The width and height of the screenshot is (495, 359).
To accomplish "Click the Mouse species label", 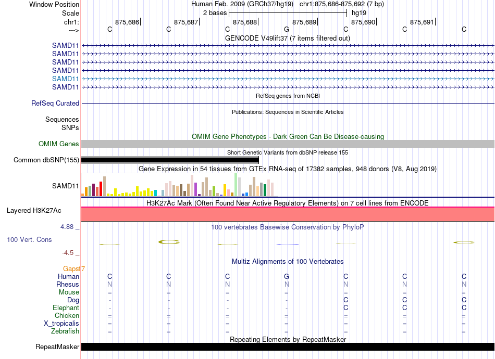I will (69, 292).
